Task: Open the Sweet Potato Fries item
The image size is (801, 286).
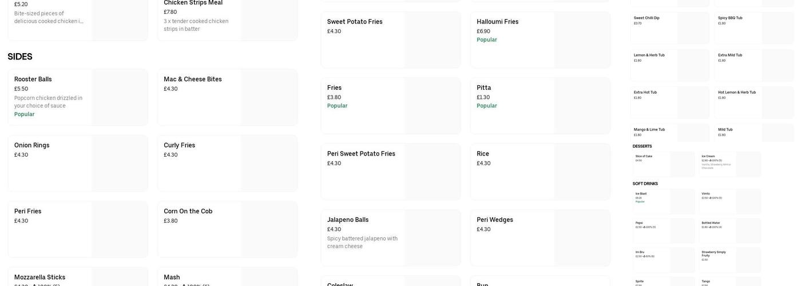Action: 390,39
